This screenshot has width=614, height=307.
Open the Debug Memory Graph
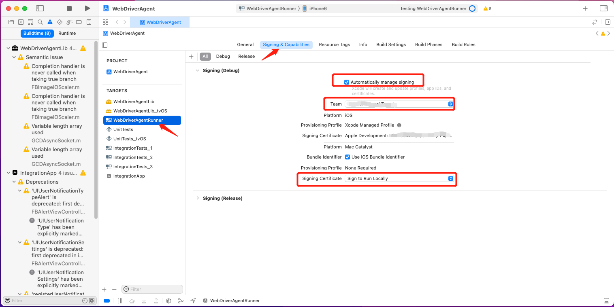coord(181,301)
